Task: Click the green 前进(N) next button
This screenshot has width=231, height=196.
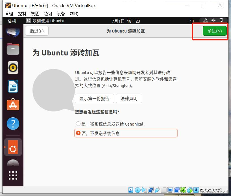Action: 215,31
